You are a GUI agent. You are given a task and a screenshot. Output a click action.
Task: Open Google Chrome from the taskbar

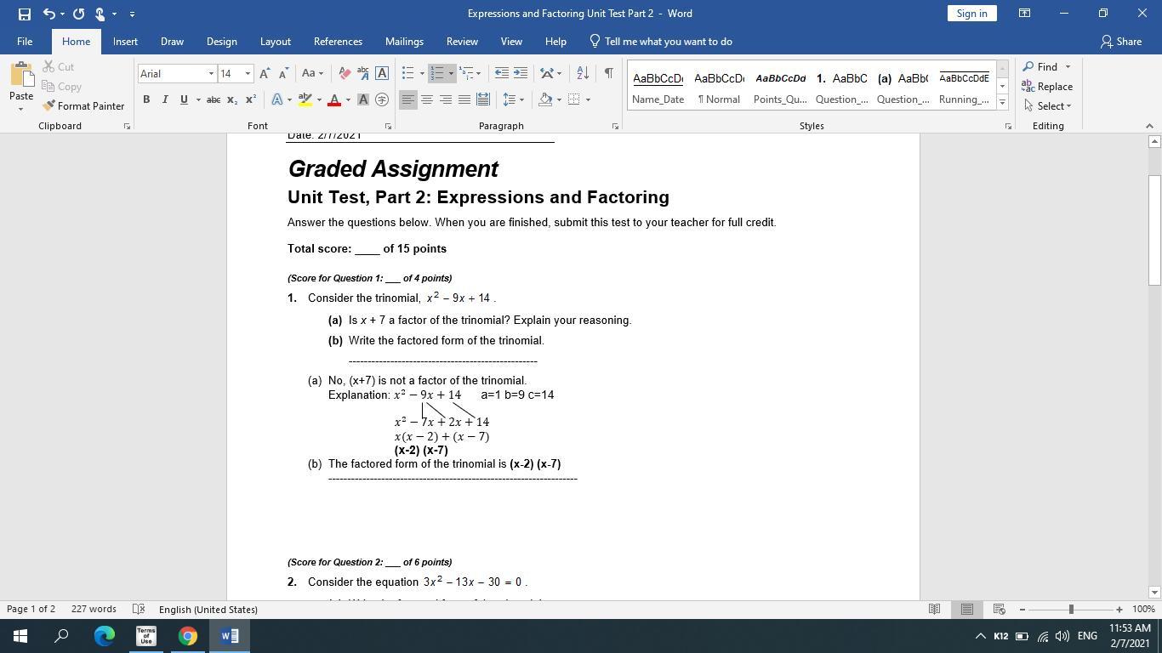[188, 636]
